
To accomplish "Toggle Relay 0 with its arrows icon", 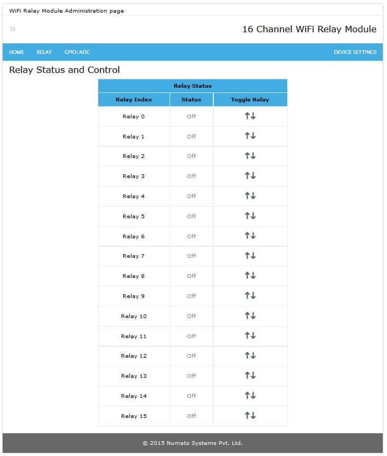I will click(x=250, y=116).
